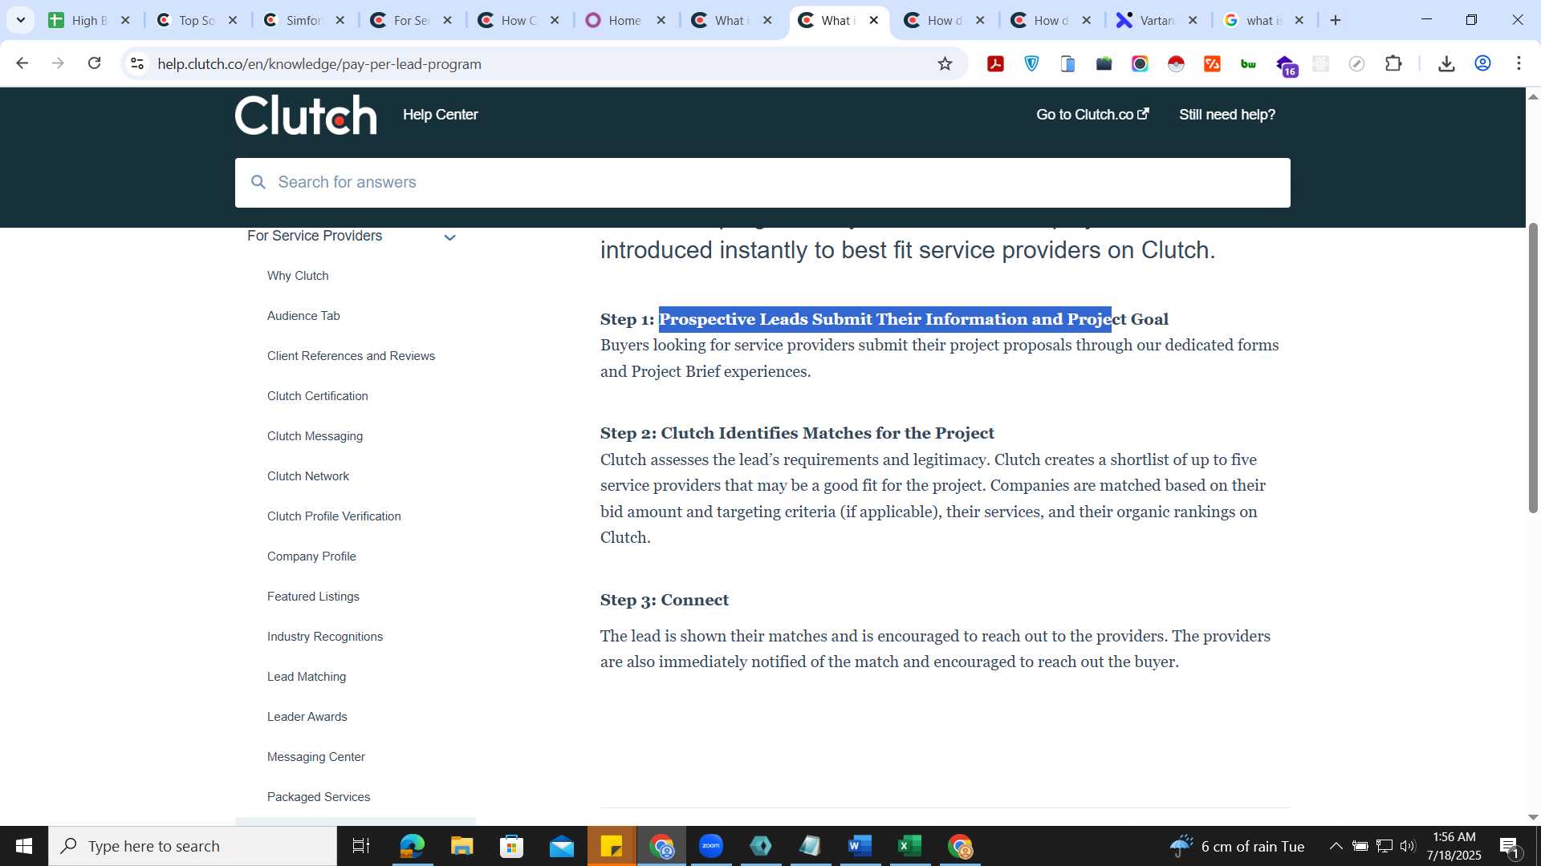The width and height of the screenshot is (1541, 866).
Task: Open the tab search dropdown arrow
Action: [21, 20]
